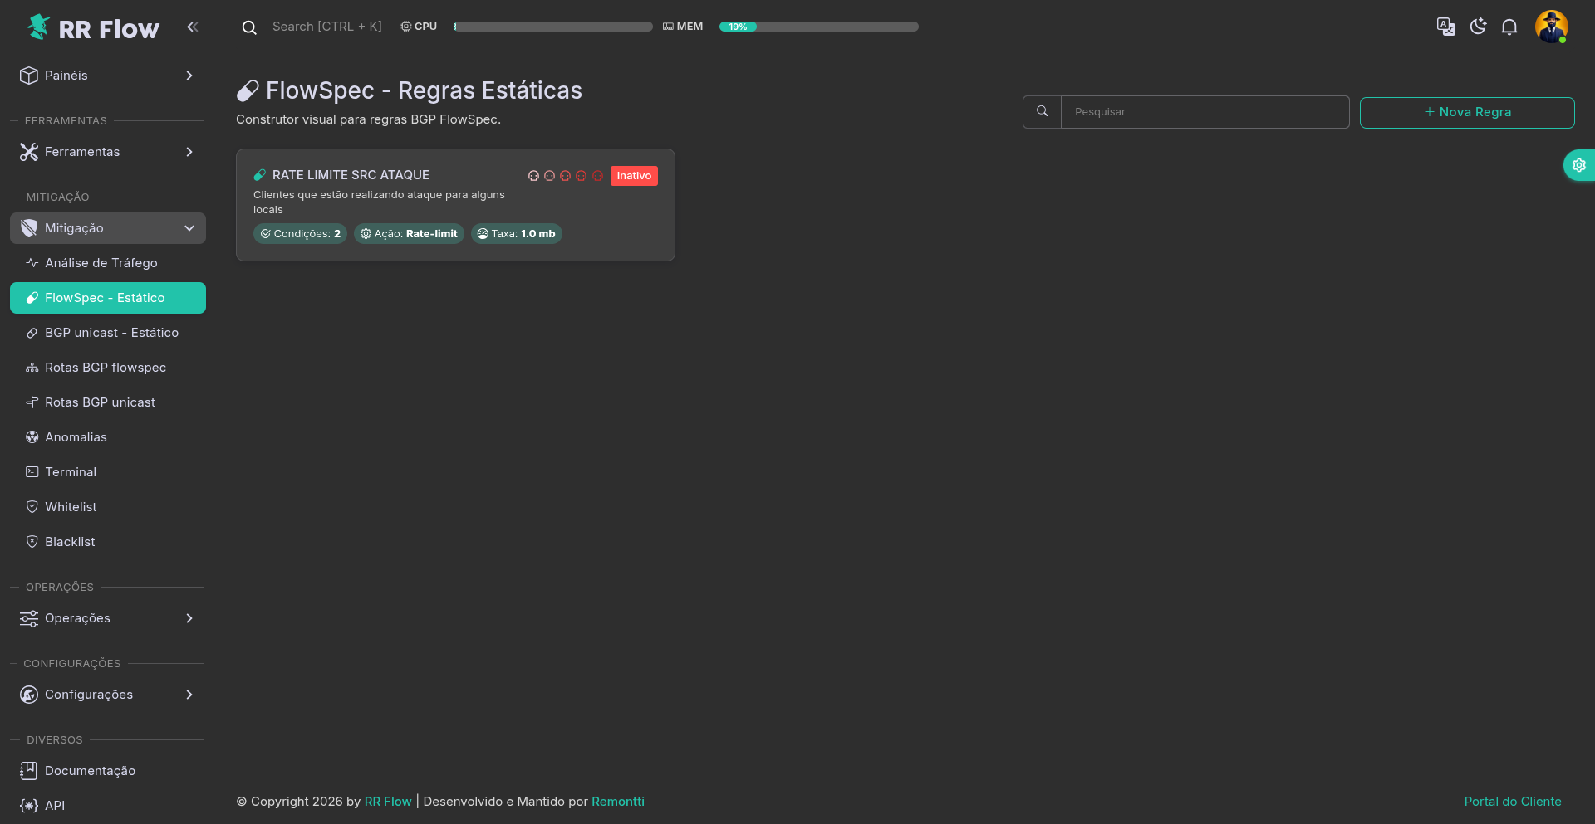Expand the Configurações menu
Screen dimensions: 1595x824
(108, 695)
